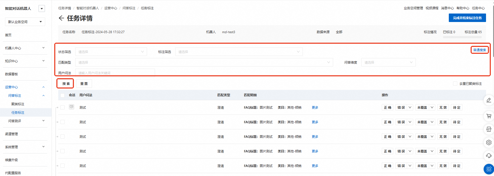Click the customer service headset icon

pyautogui.click(x=489, y=156)
